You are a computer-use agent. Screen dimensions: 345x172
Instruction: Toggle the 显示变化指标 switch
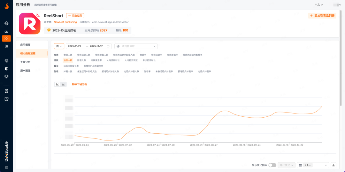(x=272, y=165)
